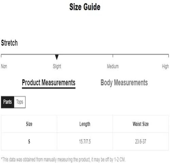
Task: Click the 23.6-37 waist size value
Action: pos(140,142)
